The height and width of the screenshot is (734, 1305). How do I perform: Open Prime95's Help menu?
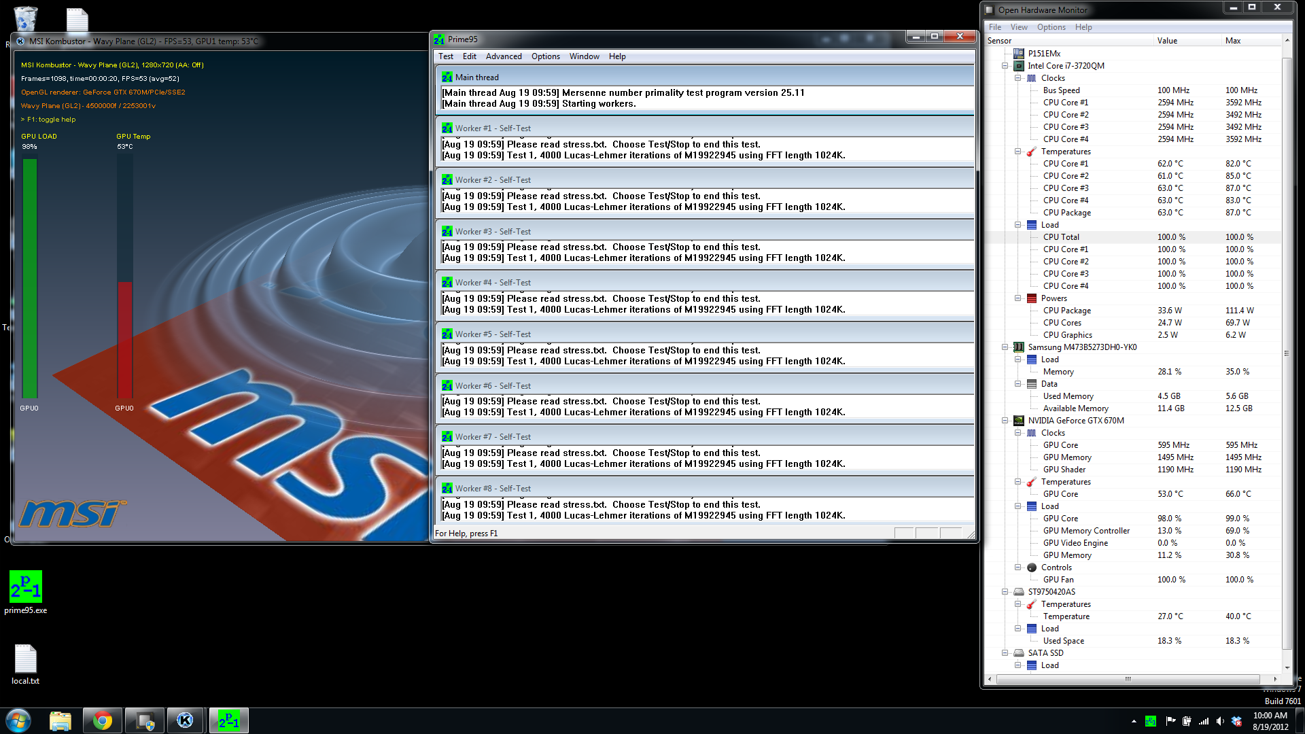(617, 56)
